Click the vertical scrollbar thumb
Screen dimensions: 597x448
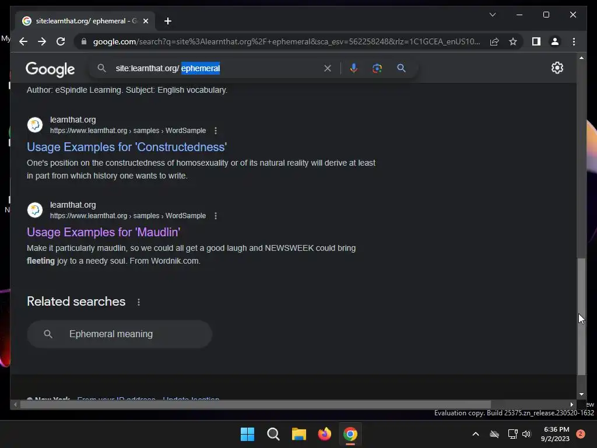tap(581, 317)
